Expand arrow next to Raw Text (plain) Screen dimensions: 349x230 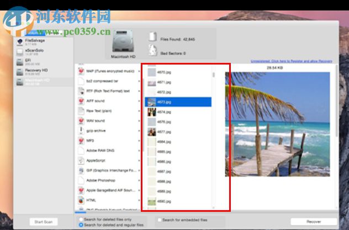coord(139,111)
